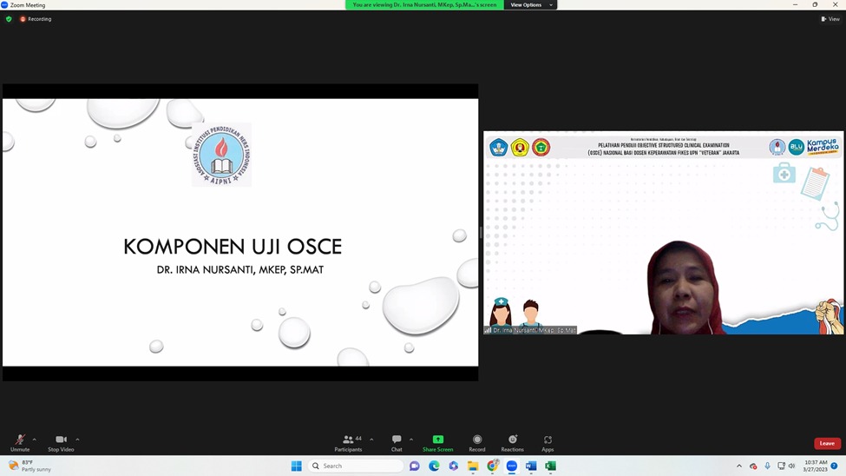Image resolution: width=846 pixels, height=476 pixels.
Task: Open the Participants panel
Action: [348, 442]
